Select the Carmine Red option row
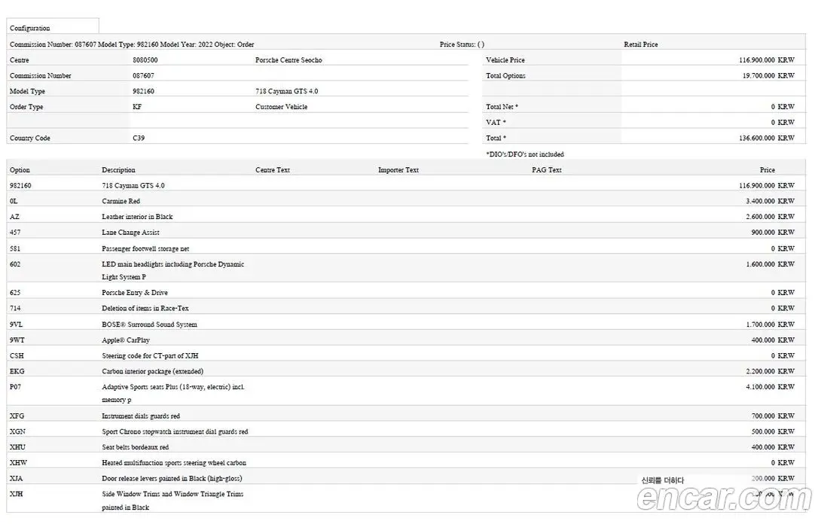This screenshot has width=815, height=524. click(x=406, y=201)
